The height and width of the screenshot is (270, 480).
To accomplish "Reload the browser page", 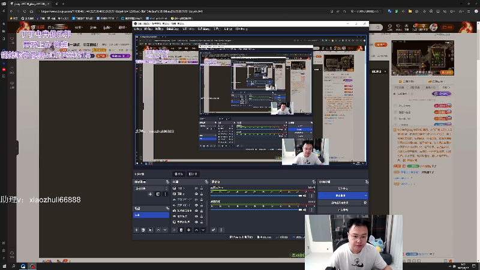I will point(25,11).
